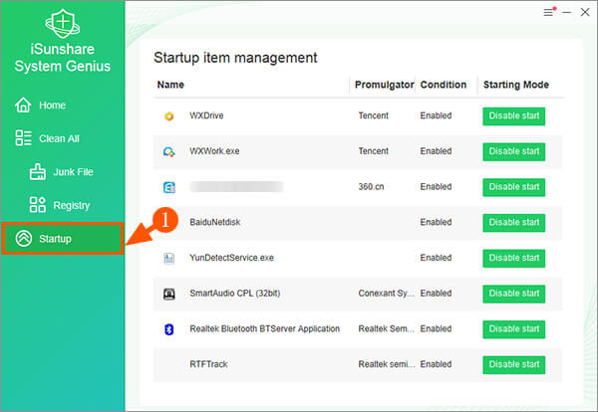Disable start for RTFTrack
The image size is (598, 412).
click(x=514, y=364)
